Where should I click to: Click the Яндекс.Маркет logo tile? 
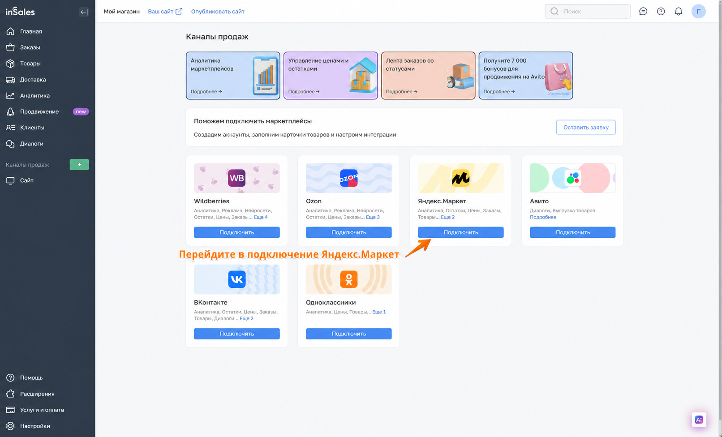pos(460,178)
